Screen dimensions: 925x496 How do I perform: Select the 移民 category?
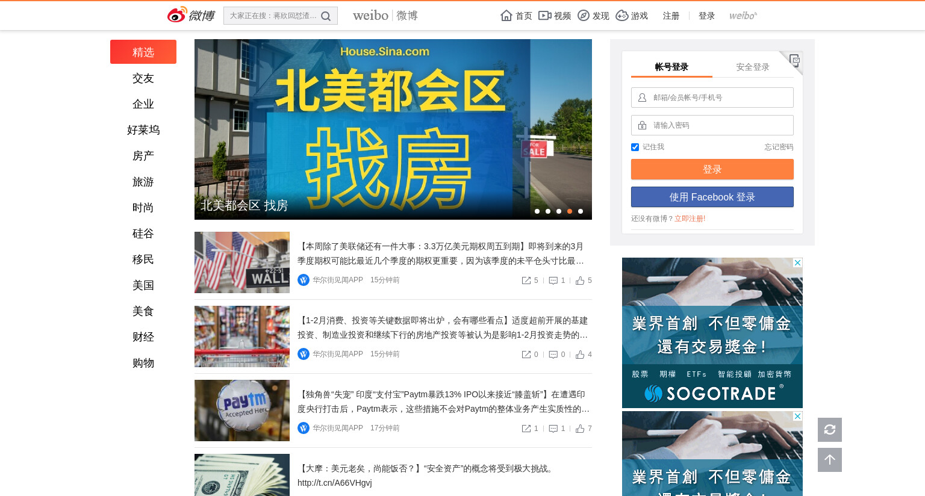tap(143, 259)
